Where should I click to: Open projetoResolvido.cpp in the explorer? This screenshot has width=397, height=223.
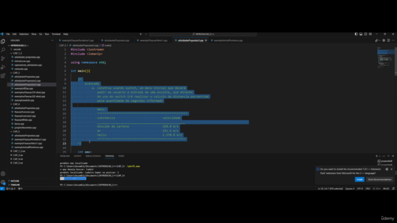click(25, 128)
